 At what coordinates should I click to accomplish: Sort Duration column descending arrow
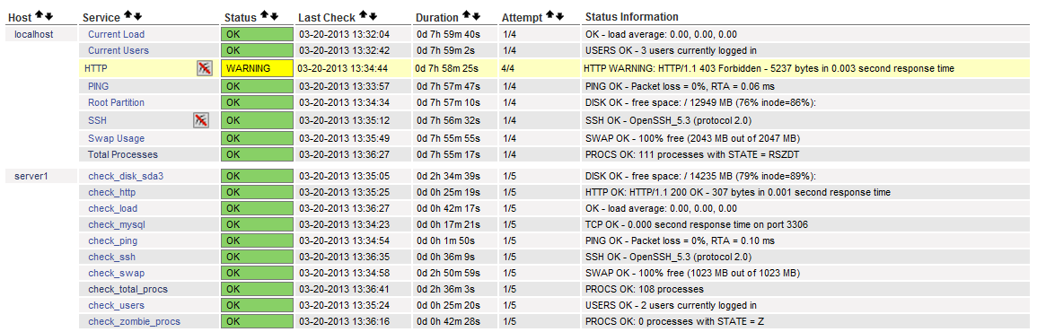[476, 16]
